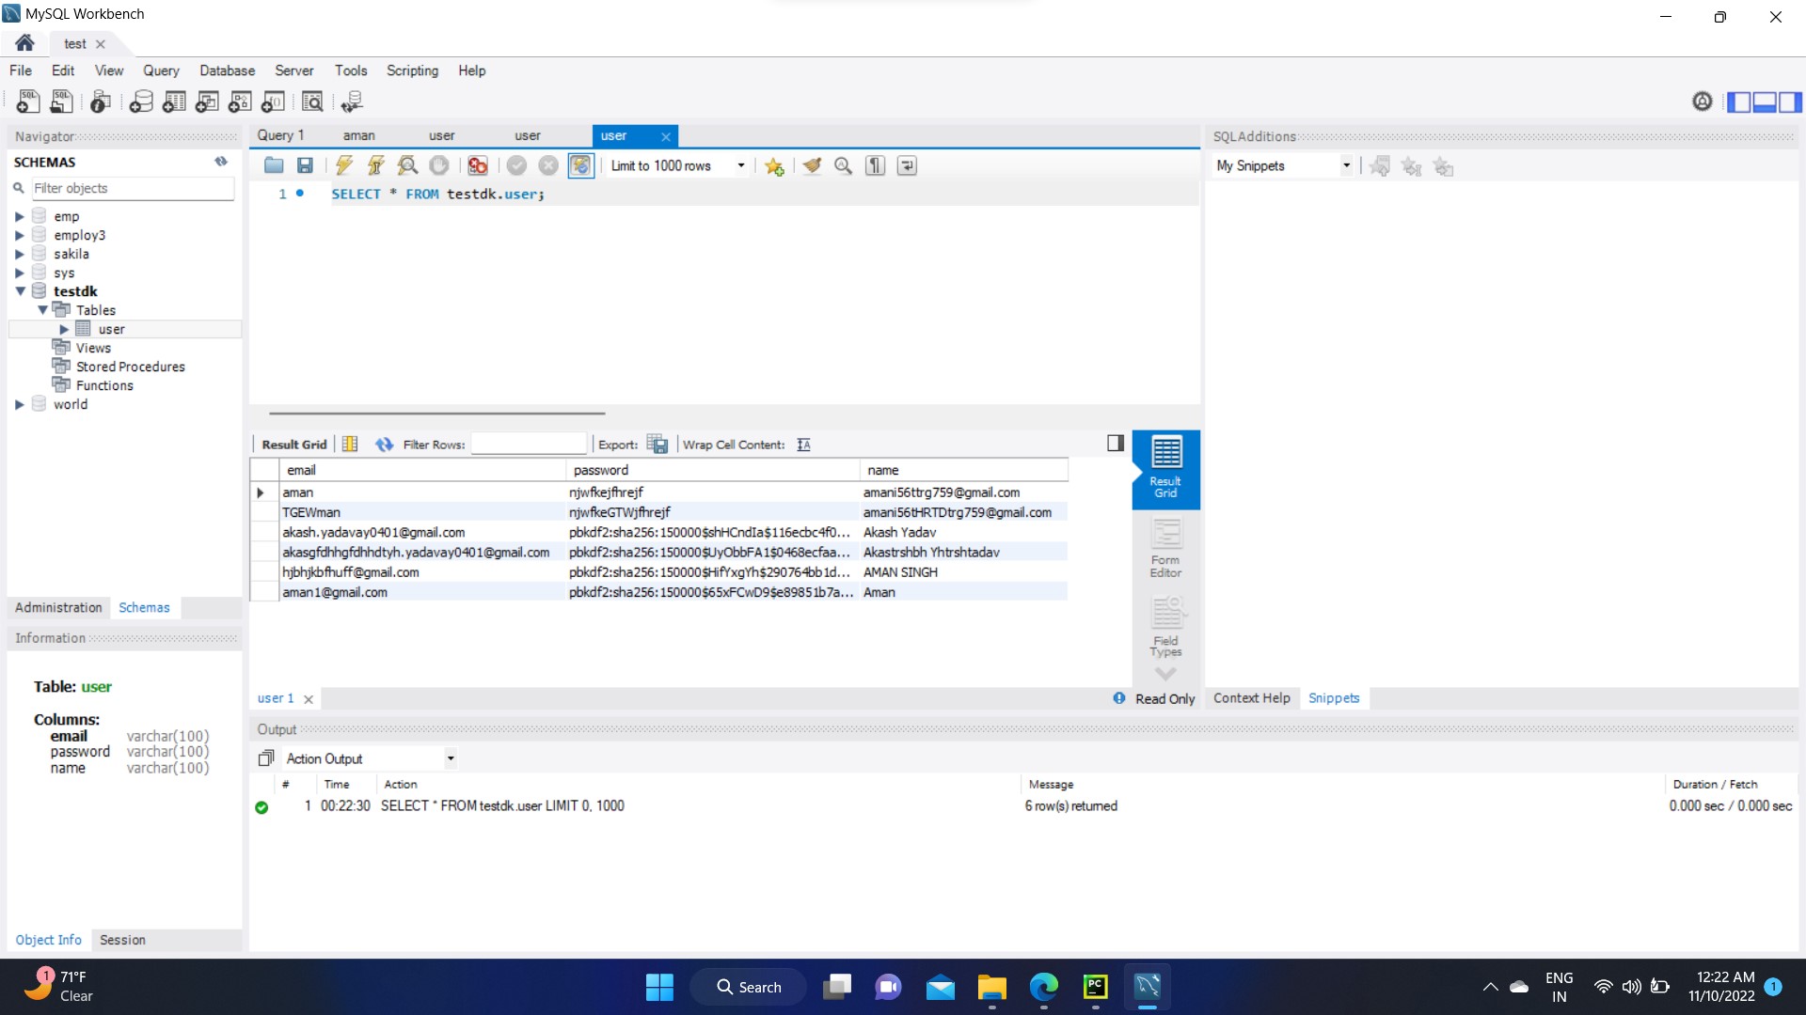1806x1015 pixels.
Task: Save the script to file
Action: coord(305,165)
